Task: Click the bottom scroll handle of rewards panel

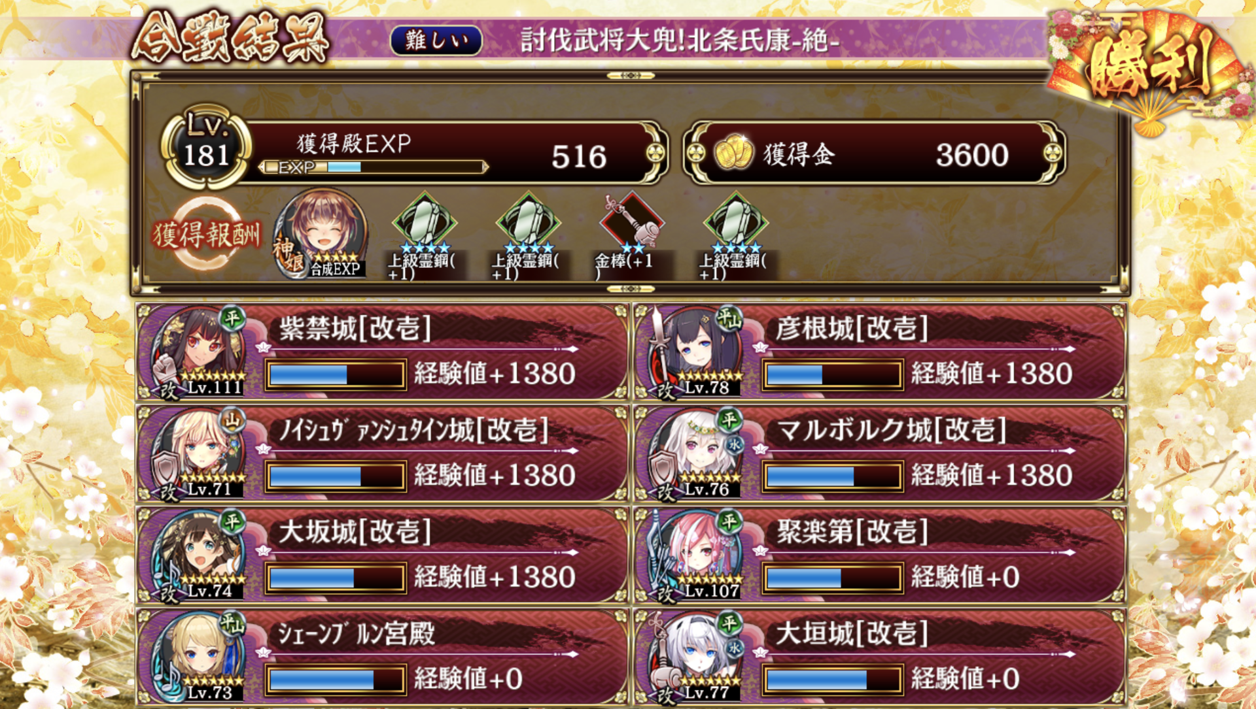Action: [x=630, y=288]
